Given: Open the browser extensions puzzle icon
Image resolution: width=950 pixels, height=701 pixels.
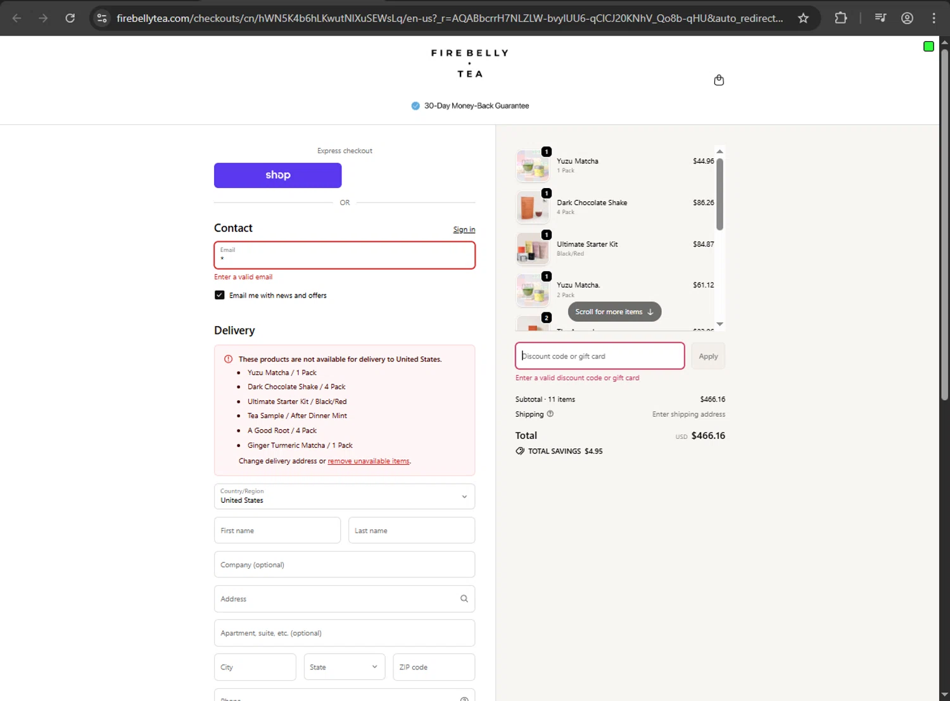Looking at the screenshot, I should point(840,18).
